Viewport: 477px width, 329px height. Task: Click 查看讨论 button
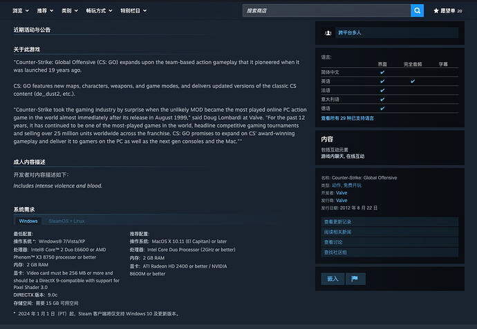click(390, 242)
